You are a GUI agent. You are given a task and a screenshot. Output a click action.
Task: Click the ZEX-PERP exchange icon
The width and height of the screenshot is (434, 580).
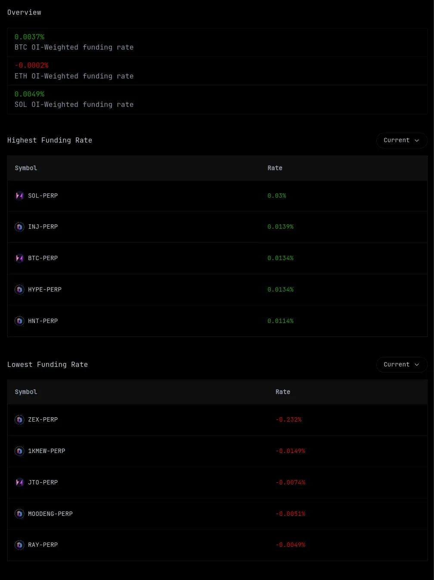click(x=19, y=420)
